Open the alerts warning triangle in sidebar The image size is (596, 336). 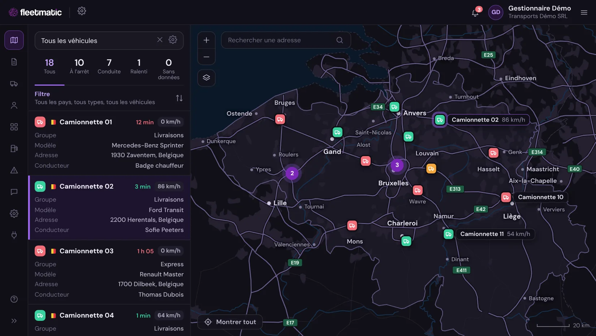coord(14,170)
